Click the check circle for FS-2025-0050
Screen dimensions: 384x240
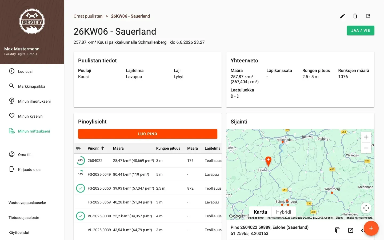click(81, 188)
